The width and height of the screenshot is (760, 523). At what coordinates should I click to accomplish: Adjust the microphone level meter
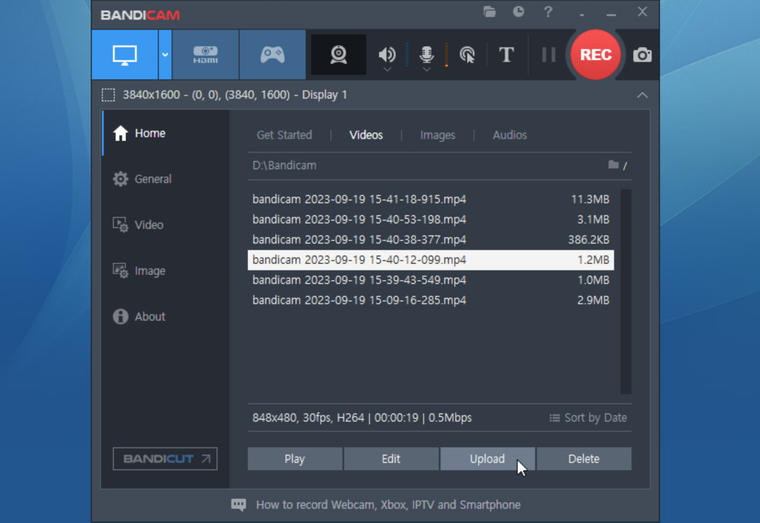[446, 55]
